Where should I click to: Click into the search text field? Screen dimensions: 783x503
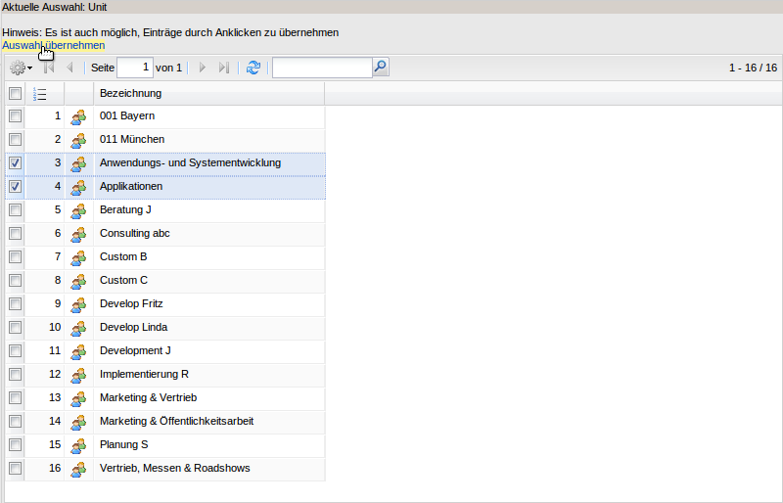tap(321, 68)
